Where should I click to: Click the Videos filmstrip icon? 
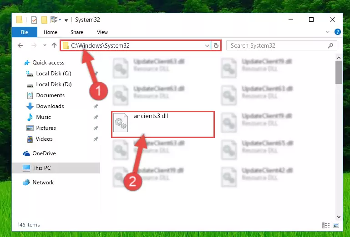click(30, 139)
